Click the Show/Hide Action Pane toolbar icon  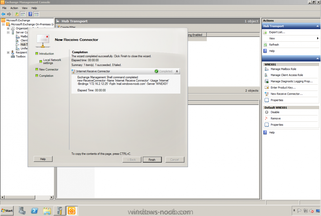[36, 14]
